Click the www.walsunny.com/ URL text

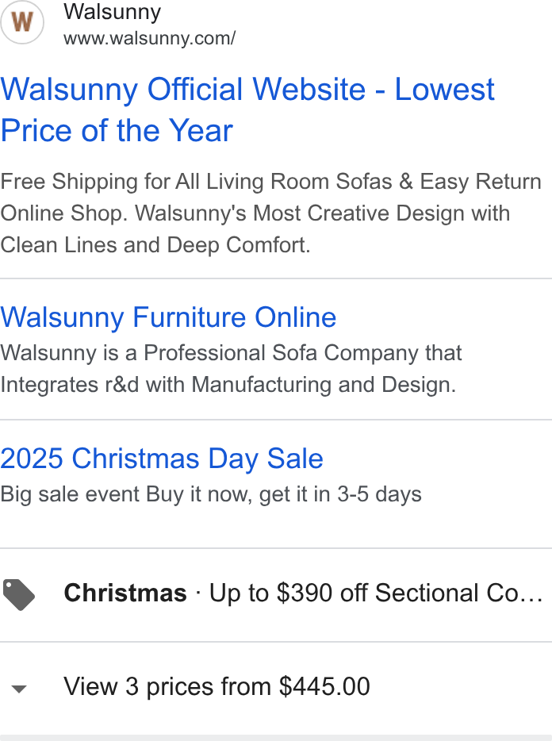pyautogui.click(x=149, y=38)
